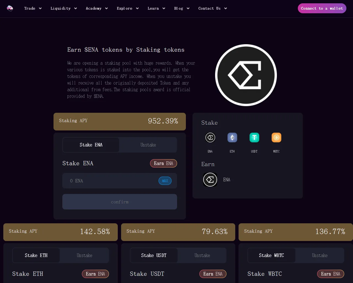The image size is (353, 283).
Task: Expand the Blog menu chevron
Action: coord(188,8)
